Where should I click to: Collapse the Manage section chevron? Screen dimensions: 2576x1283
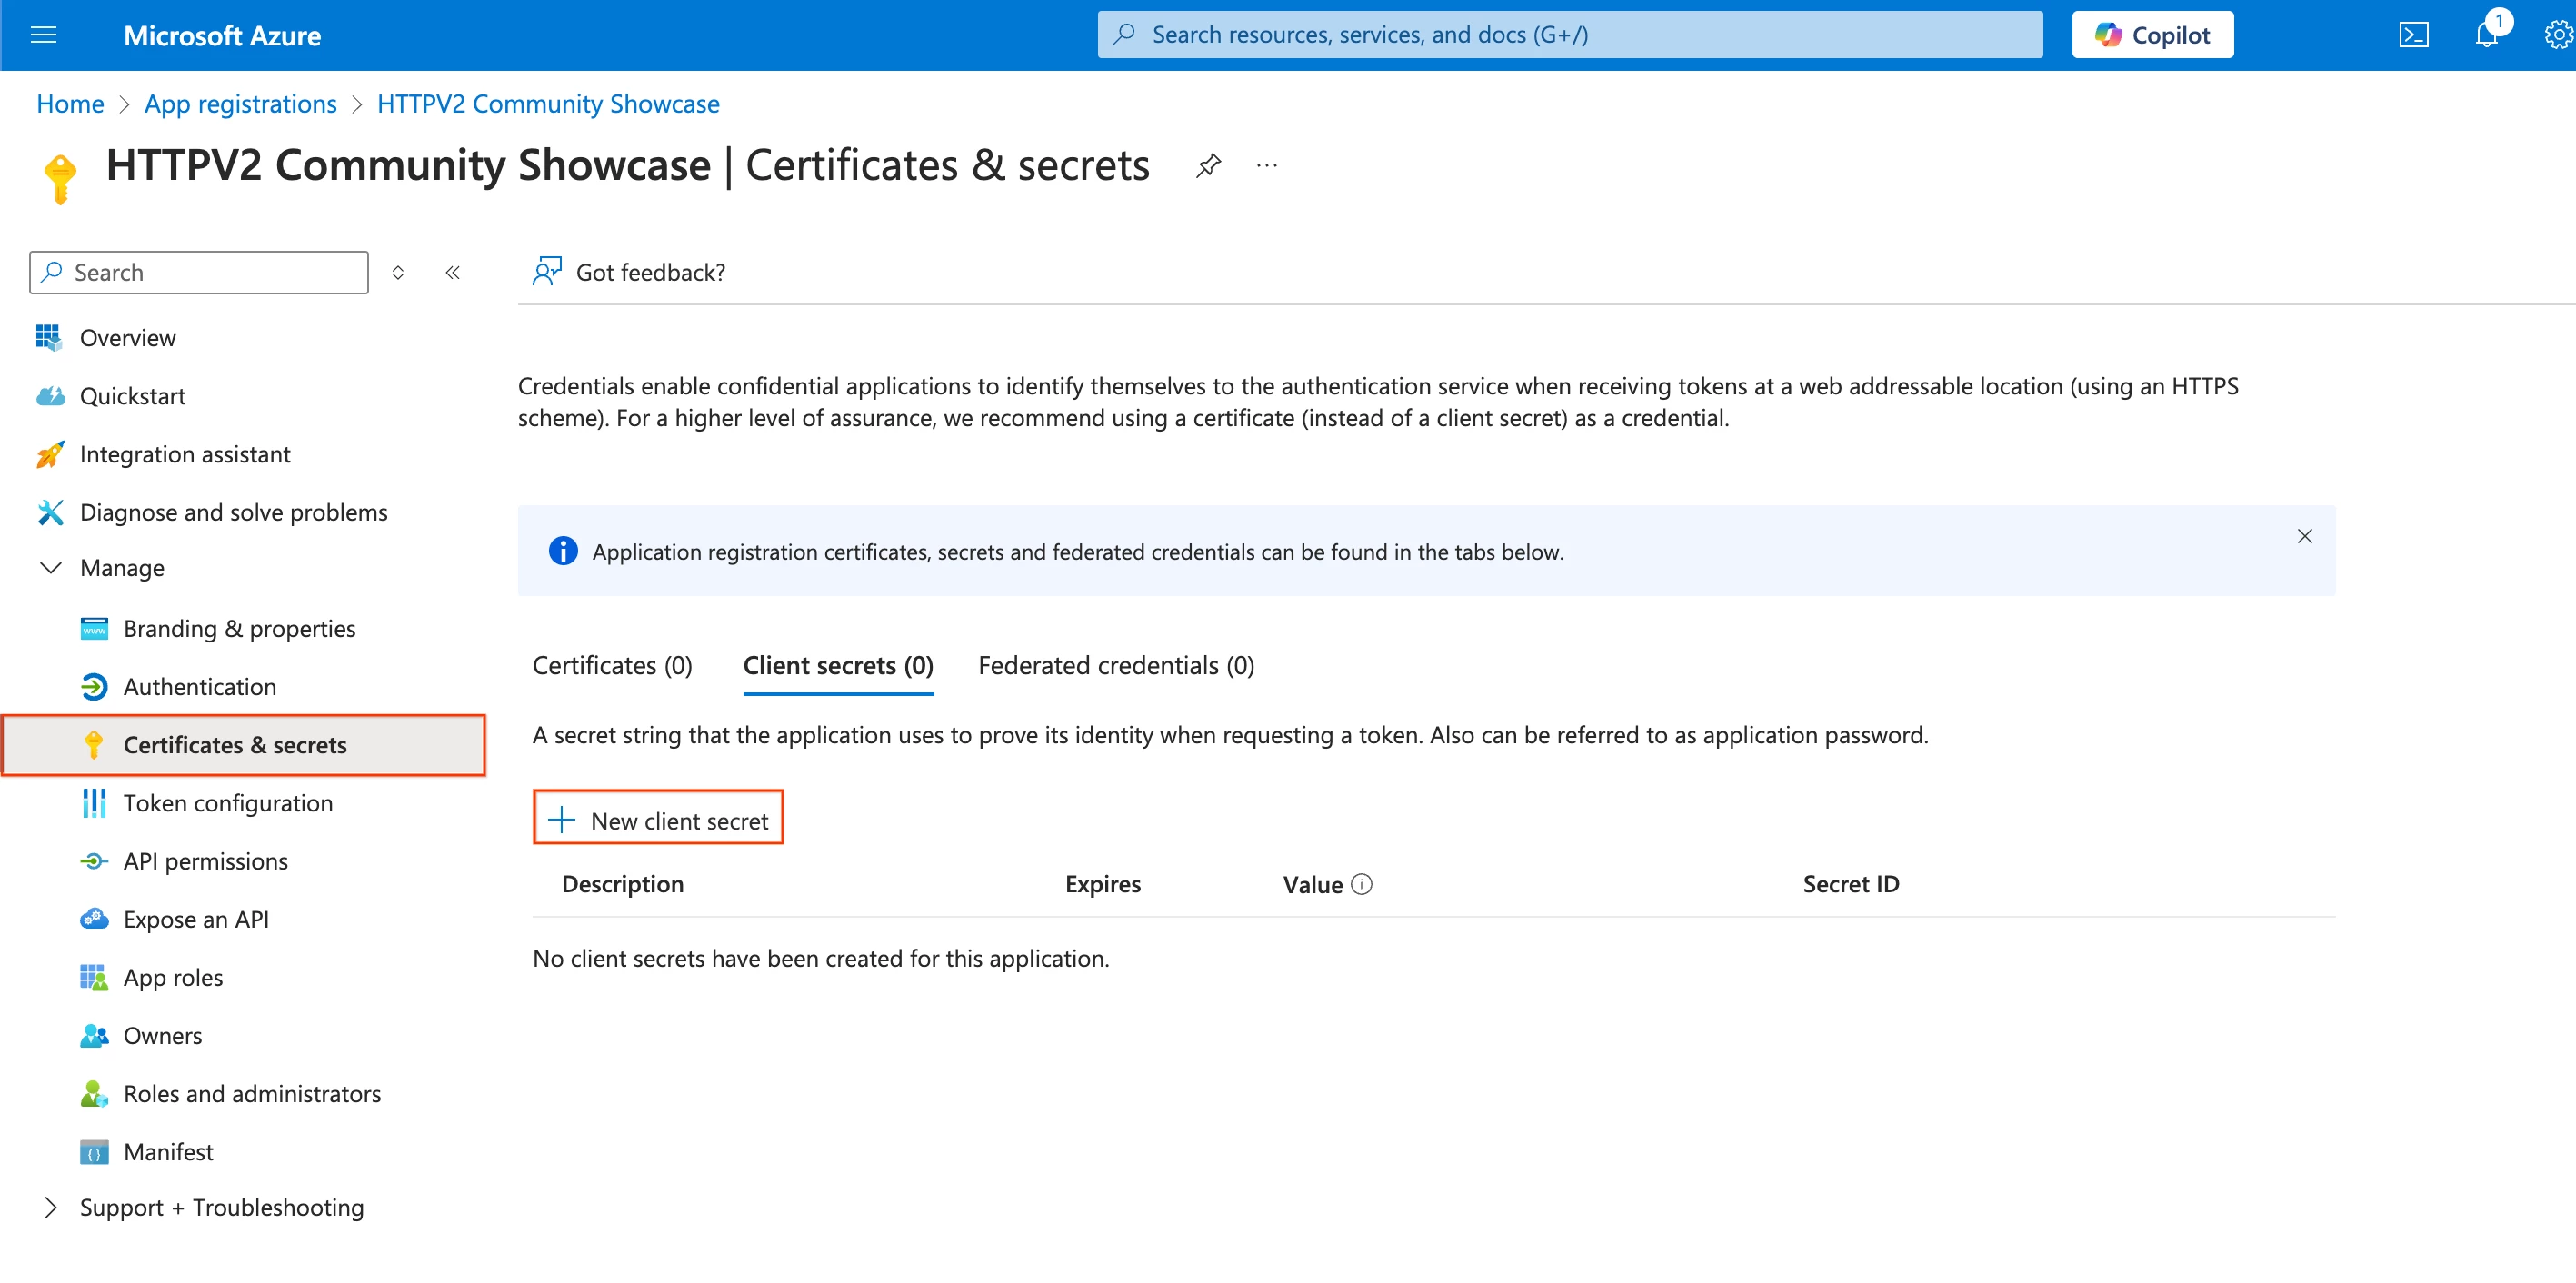(50, 567)
